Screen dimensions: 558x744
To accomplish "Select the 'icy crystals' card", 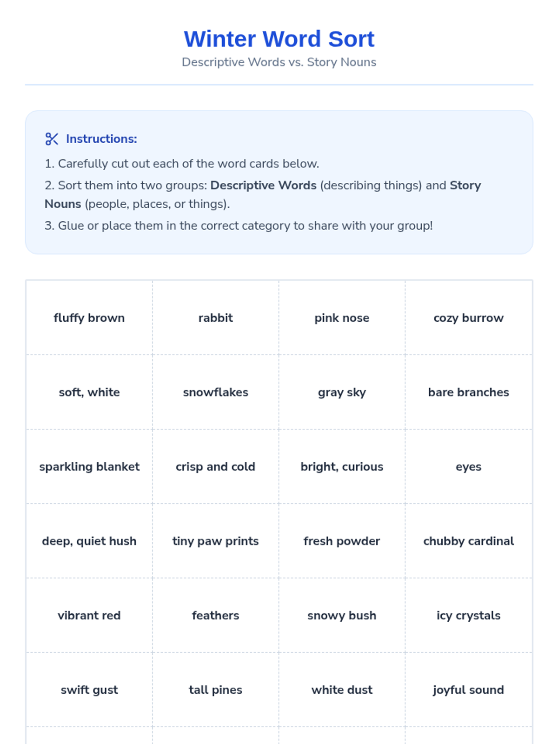I will click(x=469, y=615).
